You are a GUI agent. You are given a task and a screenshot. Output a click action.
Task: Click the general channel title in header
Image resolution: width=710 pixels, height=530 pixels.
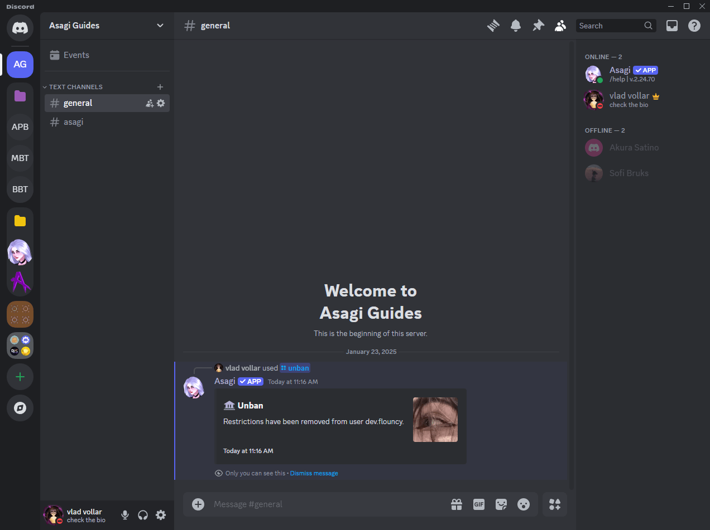pyautogui.click(x=215, y=26)
